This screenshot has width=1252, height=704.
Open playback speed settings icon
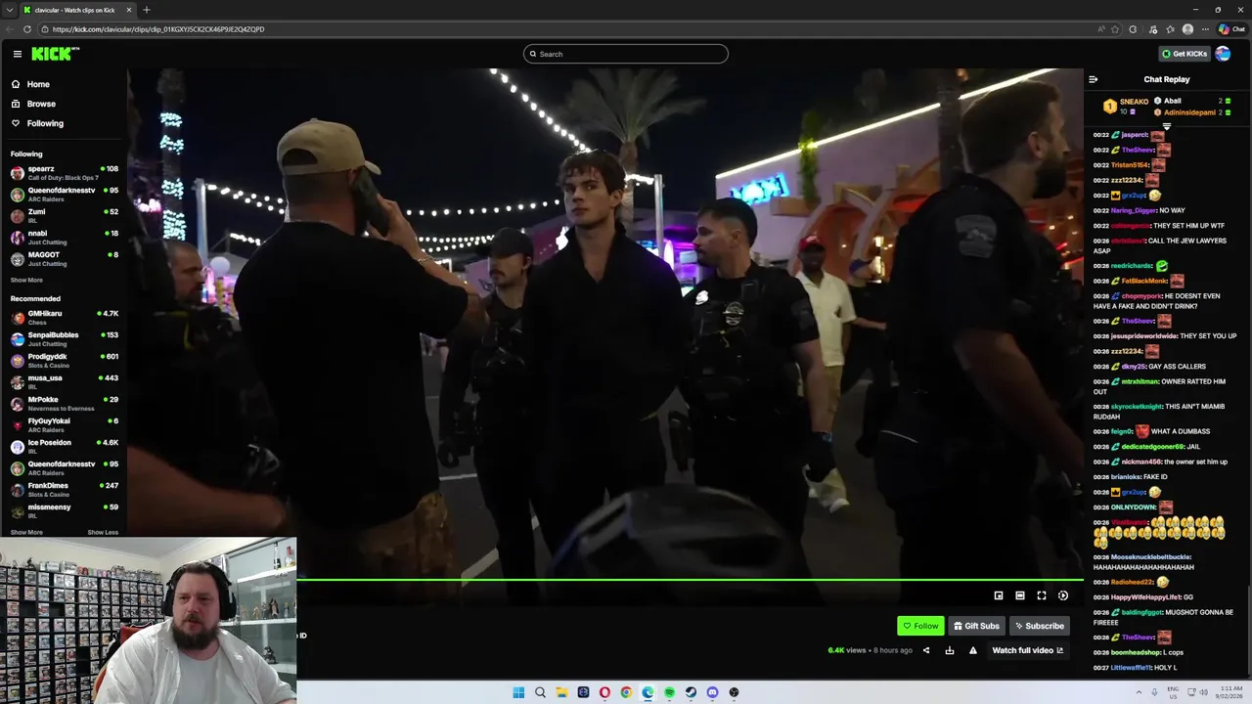click(x=1063, y=595)
